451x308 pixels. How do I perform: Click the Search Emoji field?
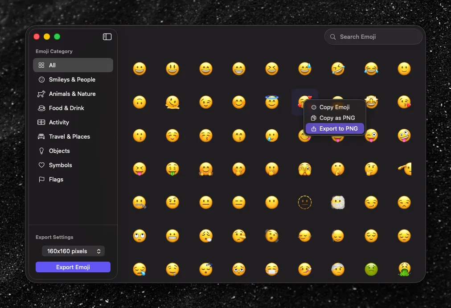click(373, 37)
